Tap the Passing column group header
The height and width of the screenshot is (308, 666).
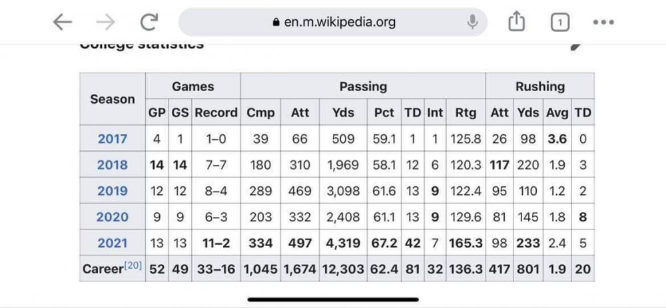[363, 86]
